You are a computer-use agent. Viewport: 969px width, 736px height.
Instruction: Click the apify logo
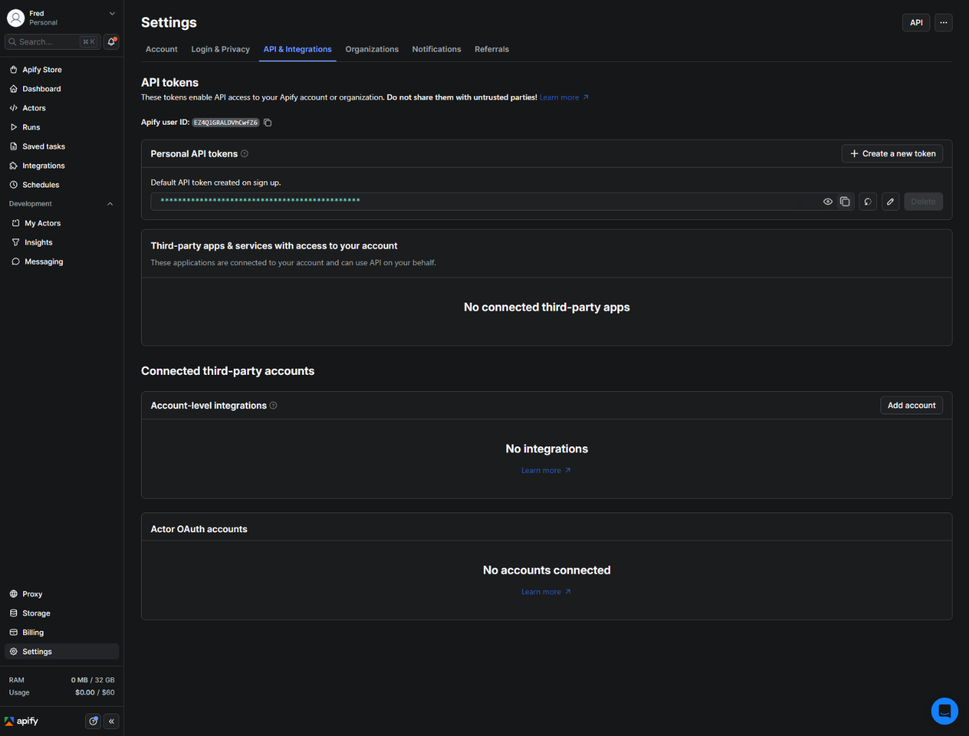tap(22, 721)
